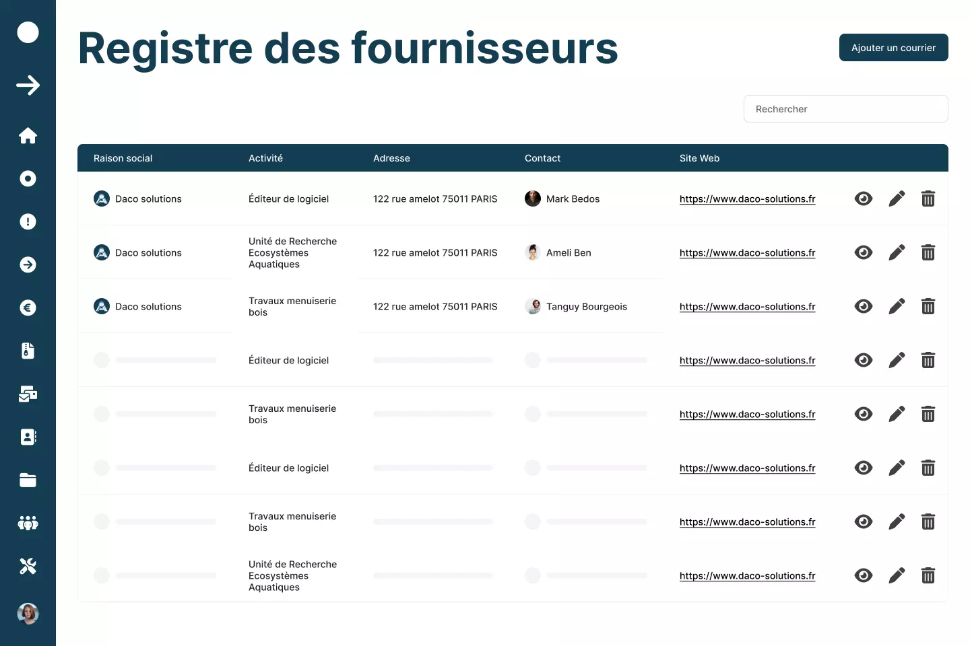
Task: Open the folder icon in sidebar
Action: click(x=28, y=480)
